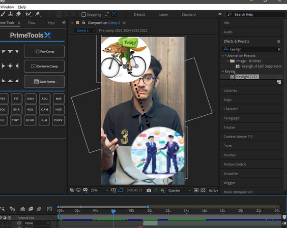Click the composition mini-flowchart icon in timeline

coord(3,209)
